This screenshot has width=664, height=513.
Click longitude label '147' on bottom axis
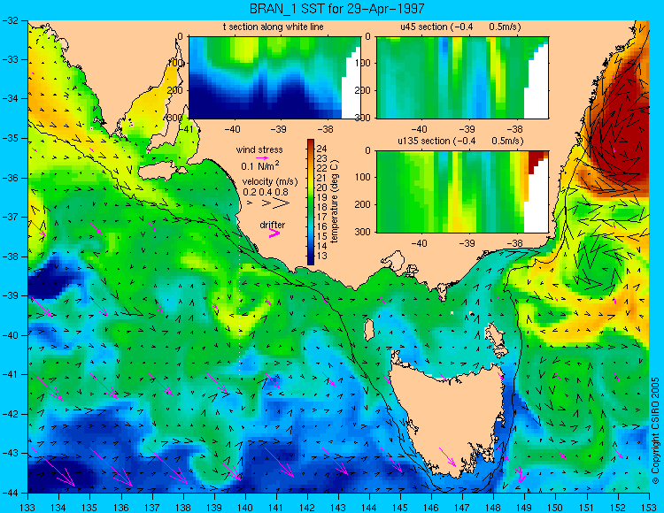click(x=462, y=507)
